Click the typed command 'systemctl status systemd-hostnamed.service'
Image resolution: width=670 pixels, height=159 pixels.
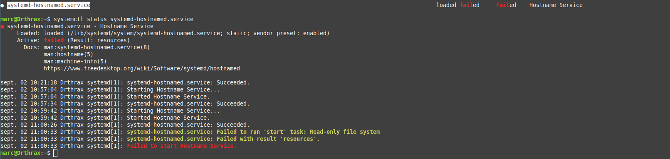(124, 19)
